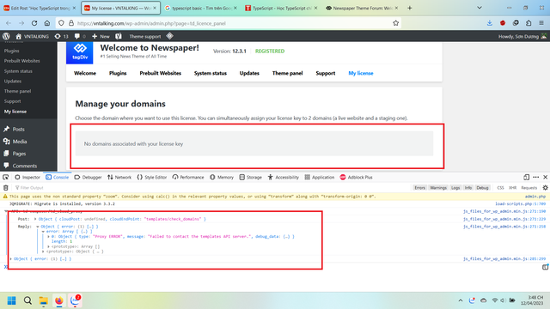550x309 pixels.
Task: Open a new browser tab with plus
Action: tap(409, 8)
